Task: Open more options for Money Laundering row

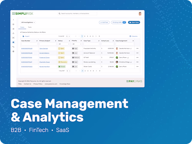Action: pyautogui.click(x=137, y=62)
